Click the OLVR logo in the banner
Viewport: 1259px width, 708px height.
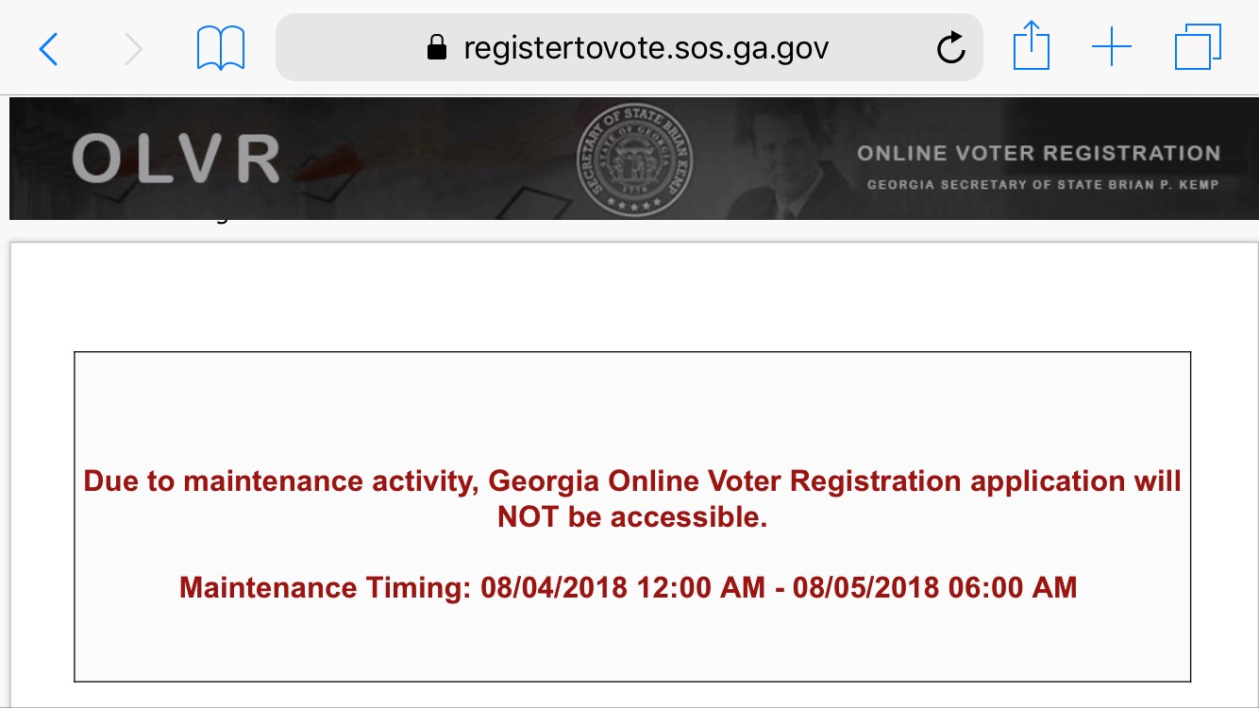[176, 159]
